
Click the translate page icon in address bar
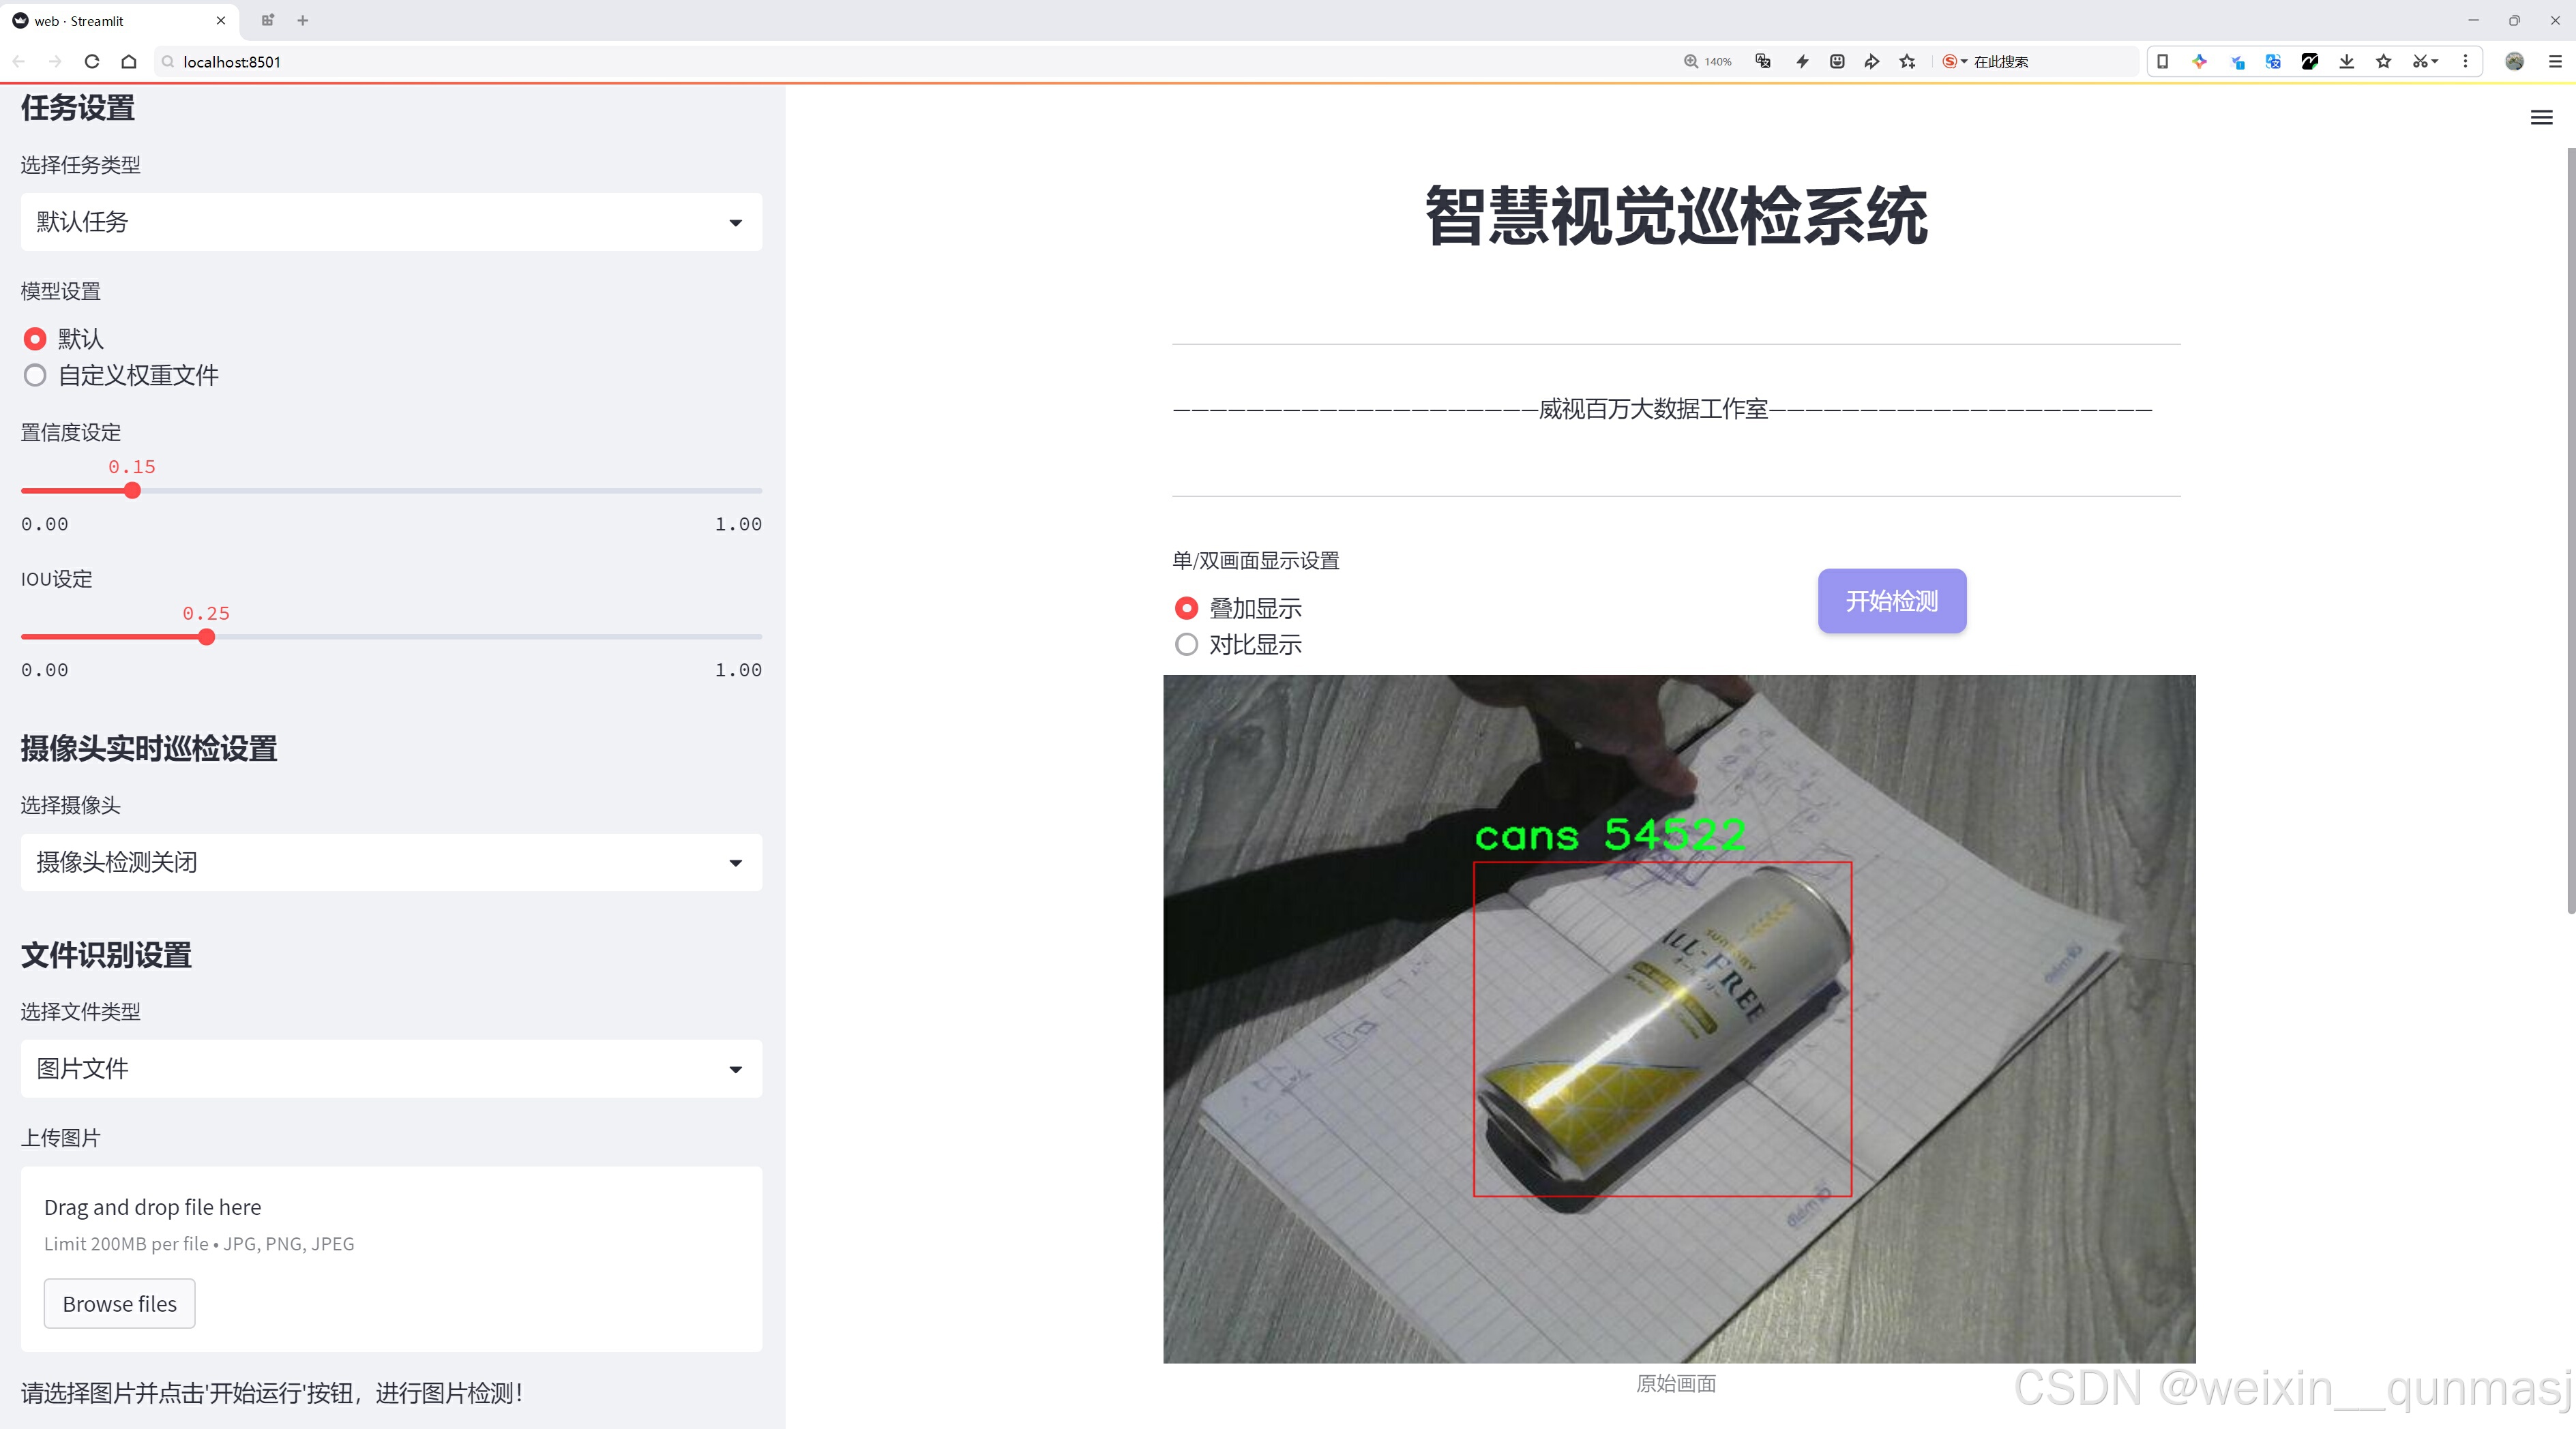1763,62
